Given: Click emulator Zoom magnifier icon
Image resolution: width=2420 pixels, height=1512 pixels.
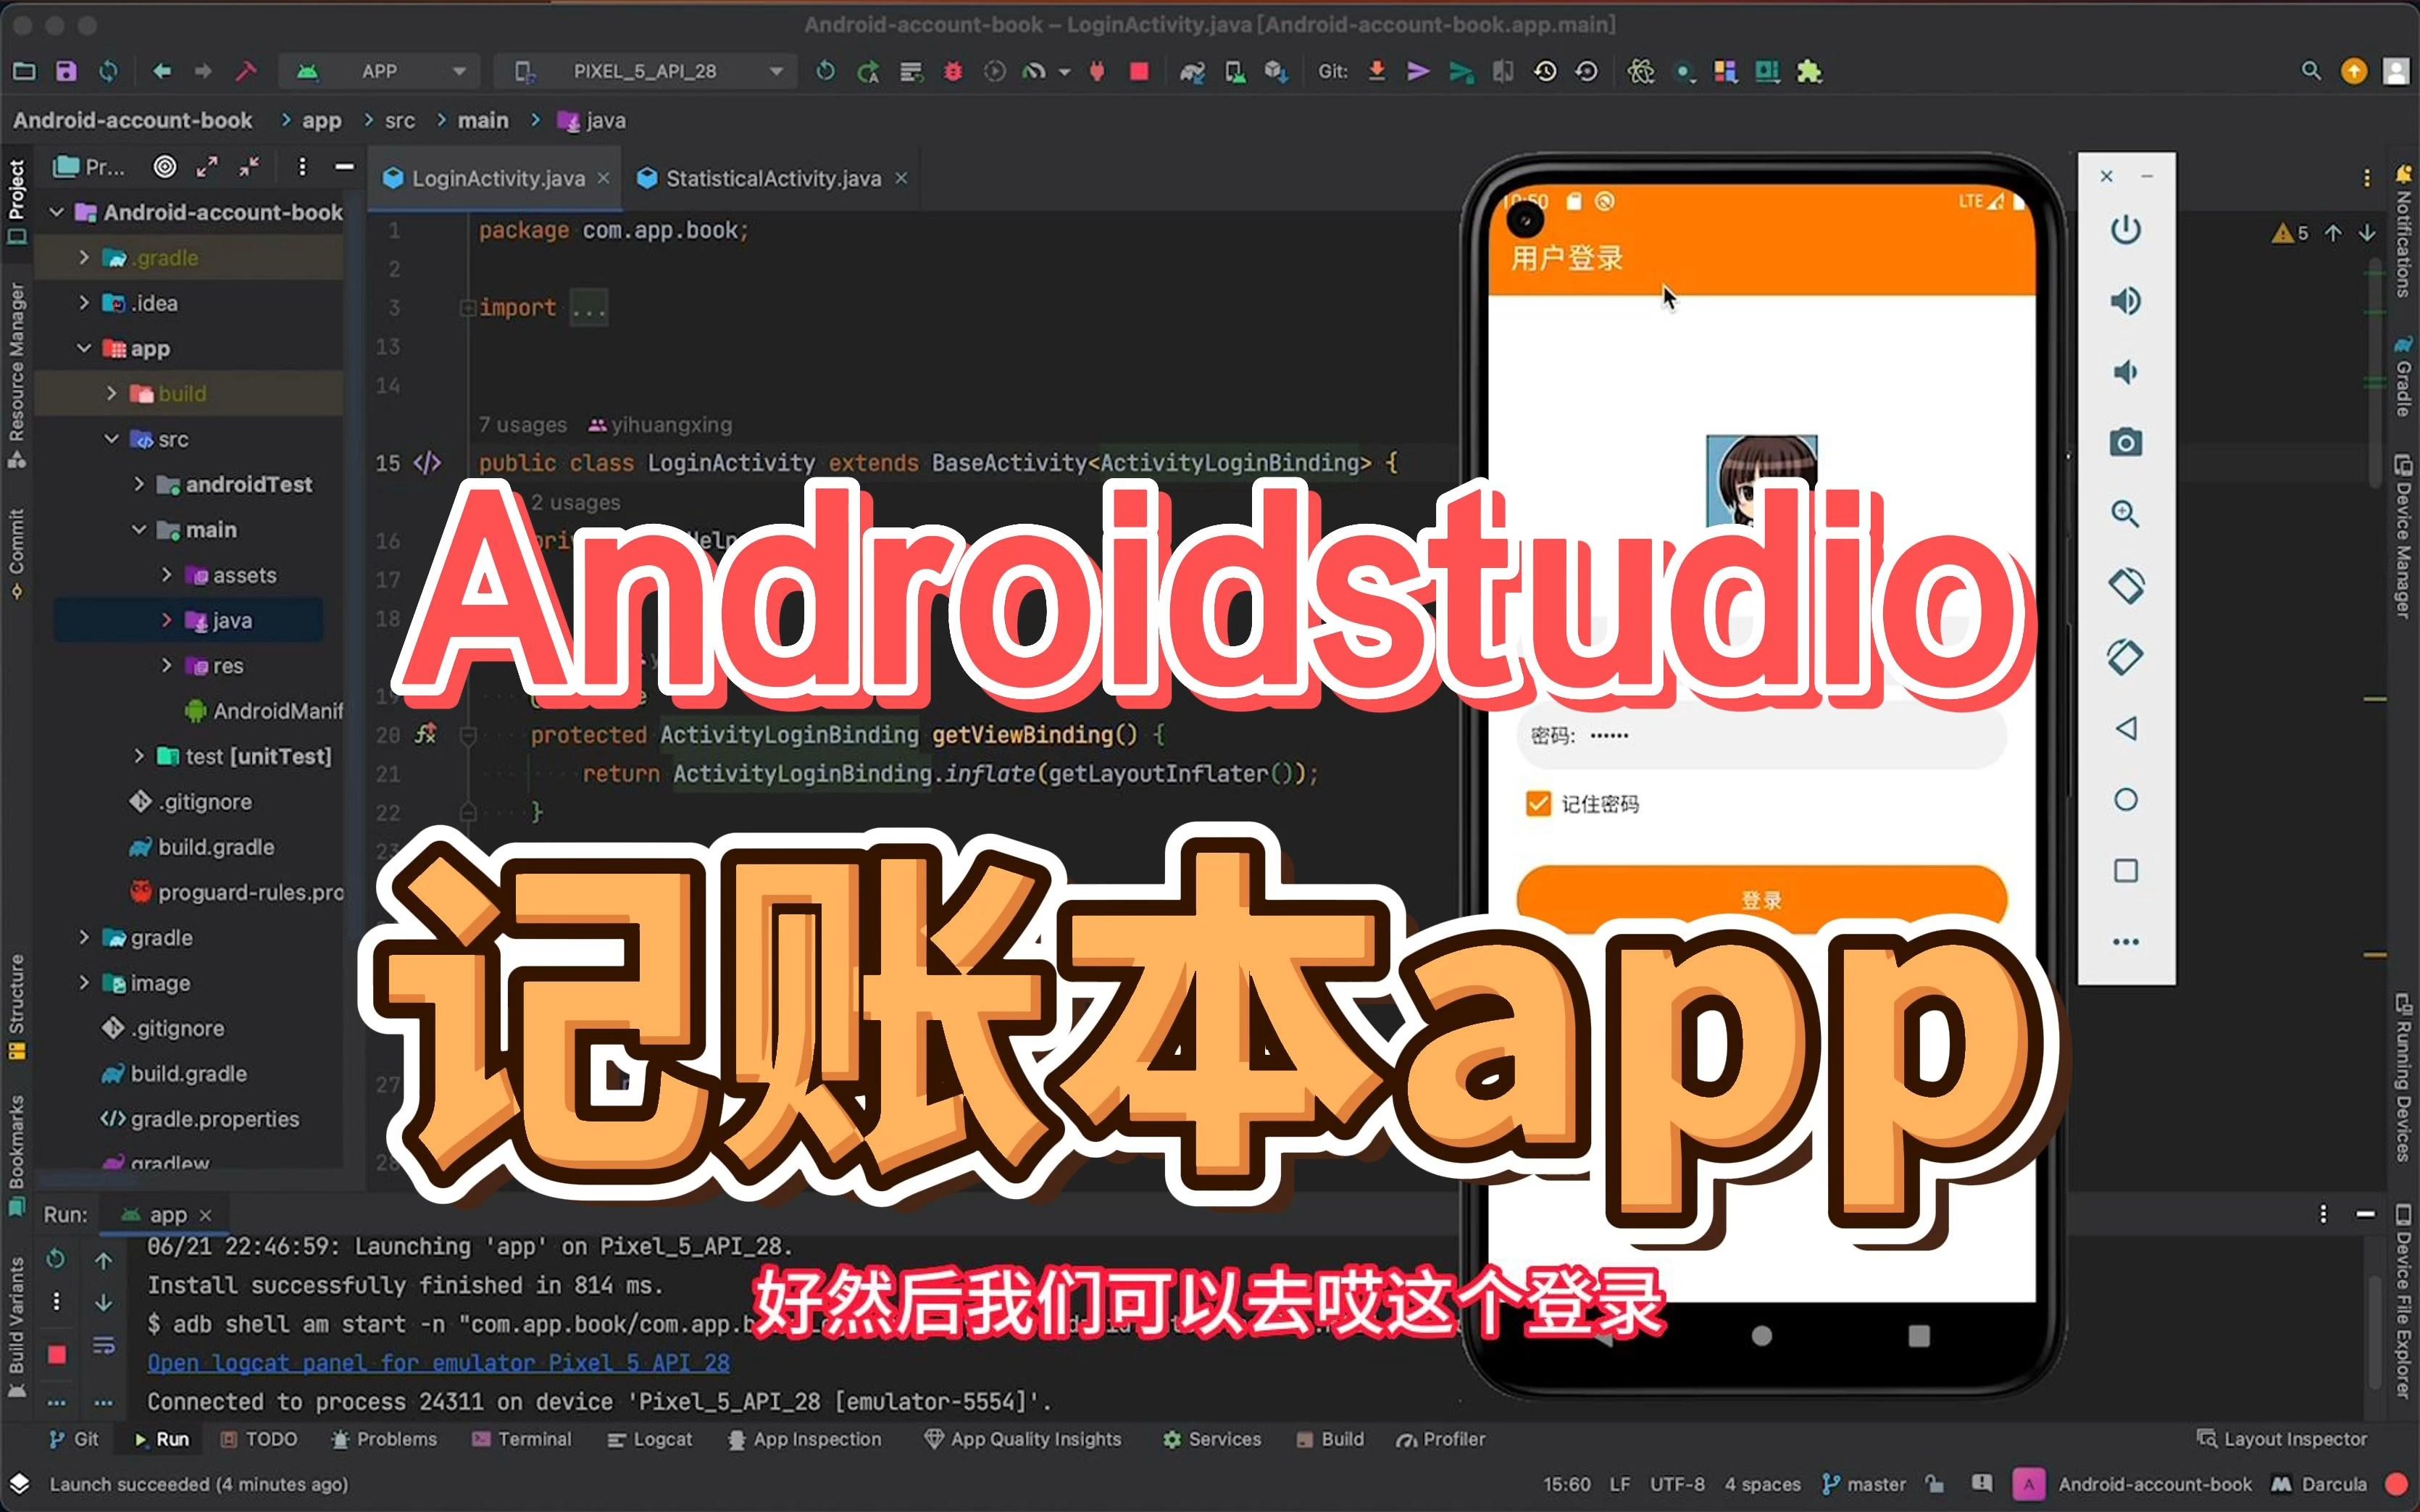Looking at the screenshot, I should (x=2125, y=514).
